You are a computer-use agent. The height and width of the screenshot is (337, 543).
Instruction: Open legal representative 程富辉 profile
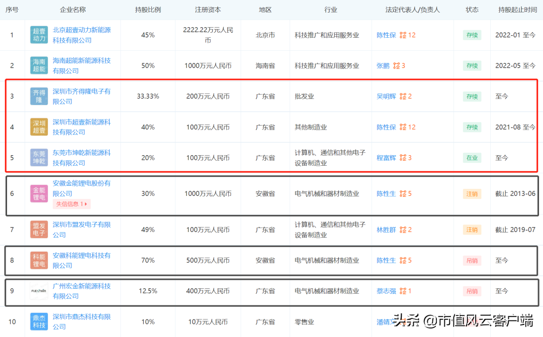point(386,158)
